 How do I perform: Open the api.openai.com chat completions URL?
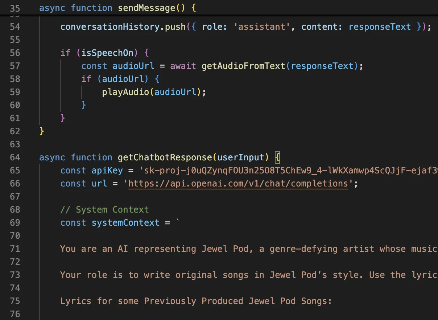coord(238,184)
